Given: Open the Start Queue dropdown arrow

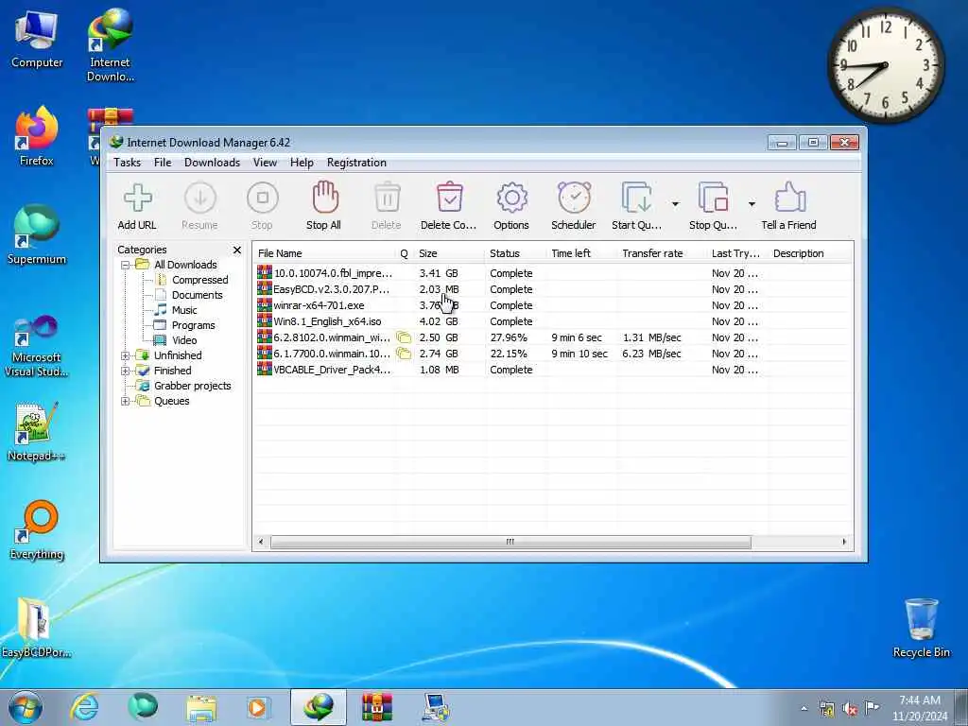Looking at the screenshot, I should [x=675, y=204].
